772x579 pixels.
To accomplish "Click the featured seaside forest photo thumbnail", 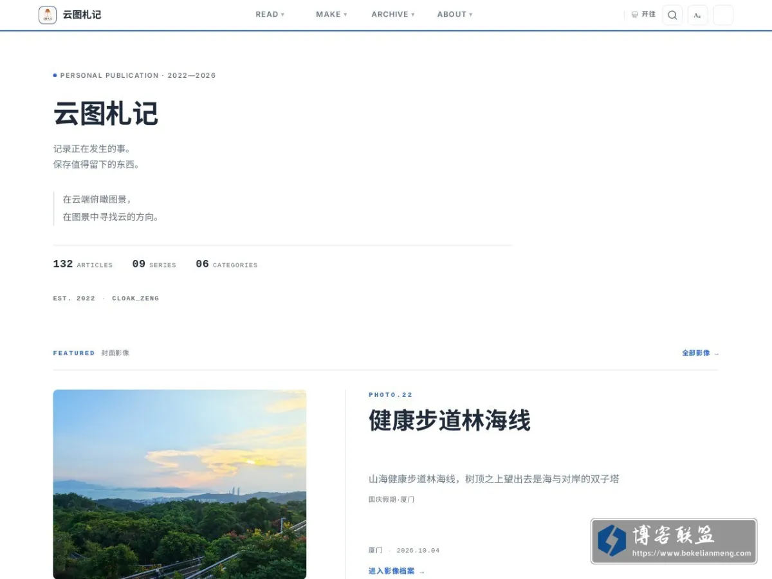I will (179, 484).
